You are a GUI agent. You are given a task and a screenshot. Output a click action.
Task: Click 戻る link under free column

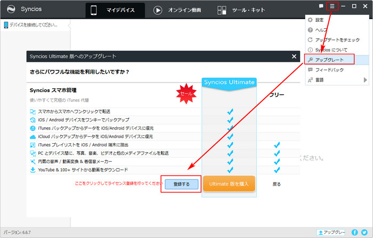pyautogui.click(x=277, y=184)
